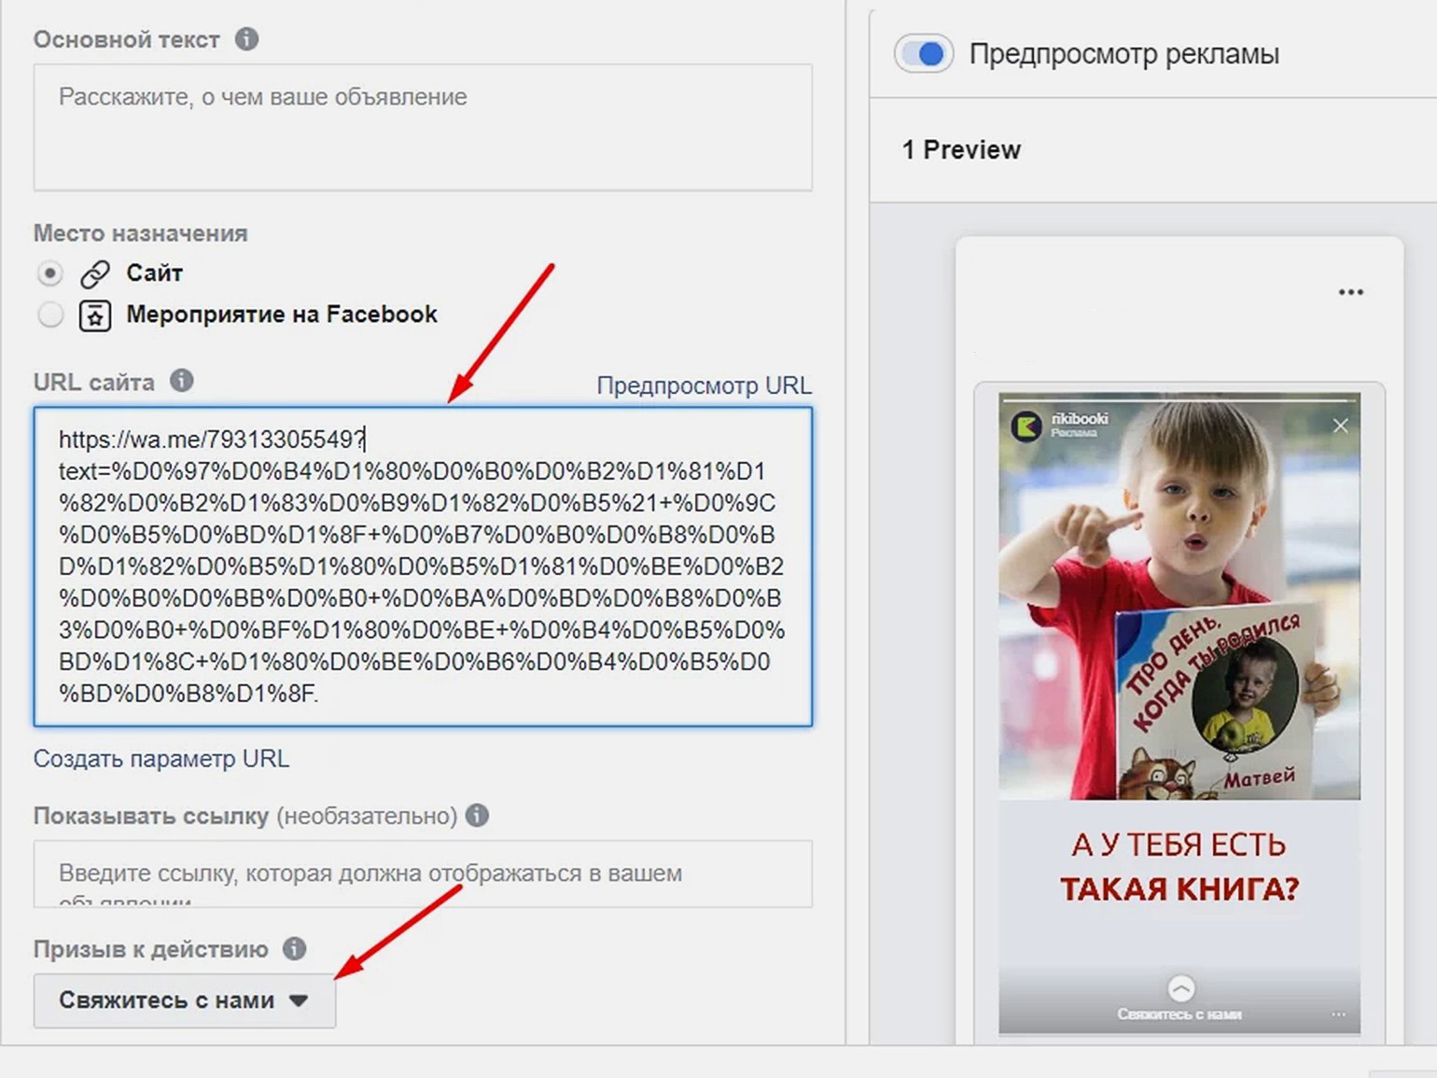This screenshot has height=1078, width=1437.
Task: Click the Показывать ссылку input field
Action: [x=423, y=874]
